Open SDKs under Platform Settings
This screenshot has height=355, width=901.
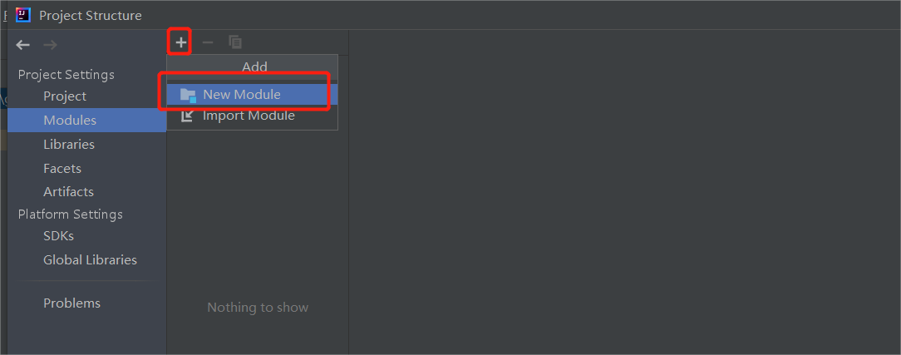(58, 236)
